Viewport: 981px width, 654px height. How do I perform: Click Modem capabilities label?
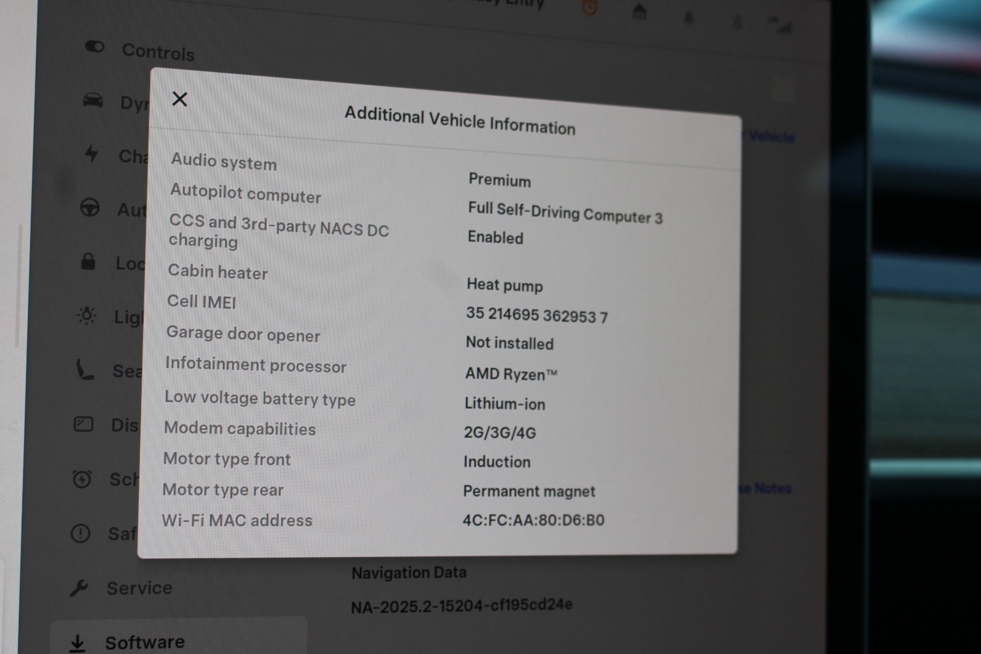pyautogui.click(x=240, y=428)
